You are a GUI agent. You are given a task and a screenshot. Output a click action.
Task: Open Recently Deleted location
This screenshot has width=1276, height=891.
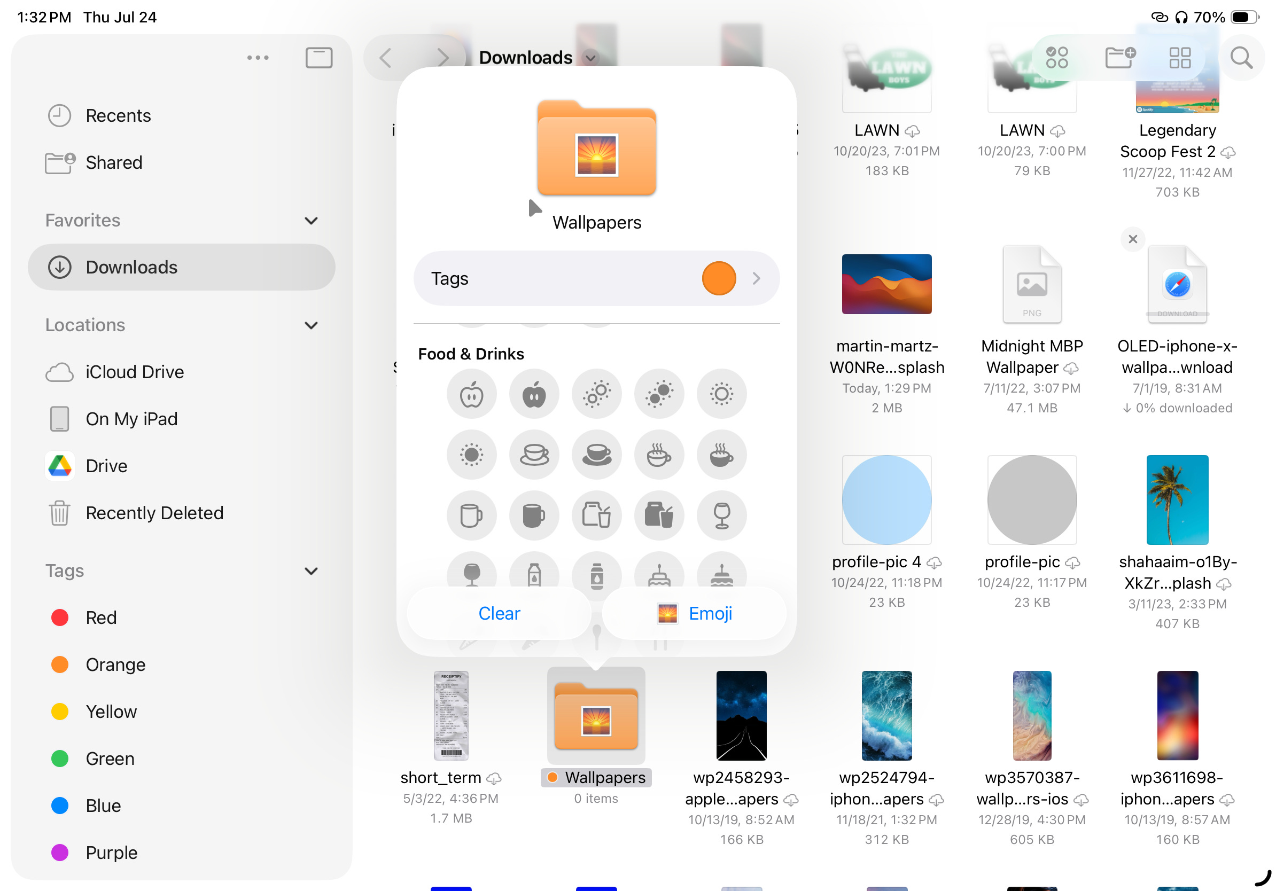[x=154, y=513]
